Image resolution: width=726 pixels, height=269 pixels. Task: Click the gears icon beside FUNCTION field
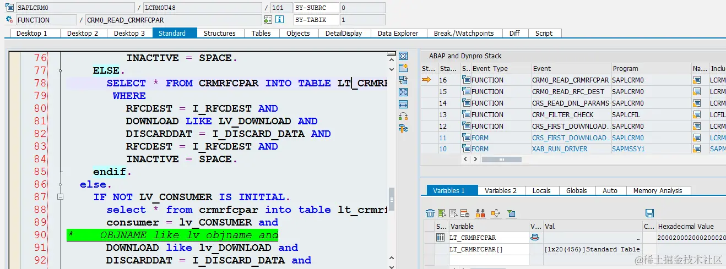tap(9, 20)
